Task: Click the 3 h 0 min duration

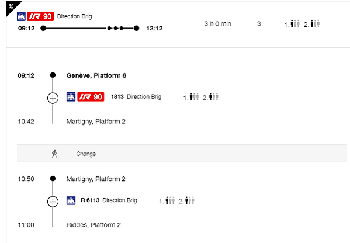Action: (x=217, y=23)
